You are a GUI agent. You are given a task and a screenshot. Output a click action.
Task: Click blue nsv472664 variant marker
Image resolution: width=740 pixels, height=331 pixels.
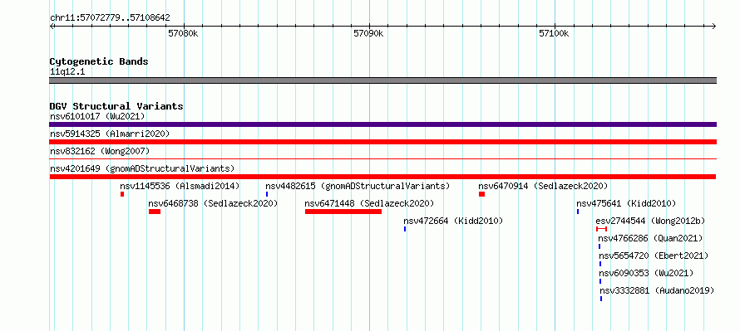click(405, 229)
